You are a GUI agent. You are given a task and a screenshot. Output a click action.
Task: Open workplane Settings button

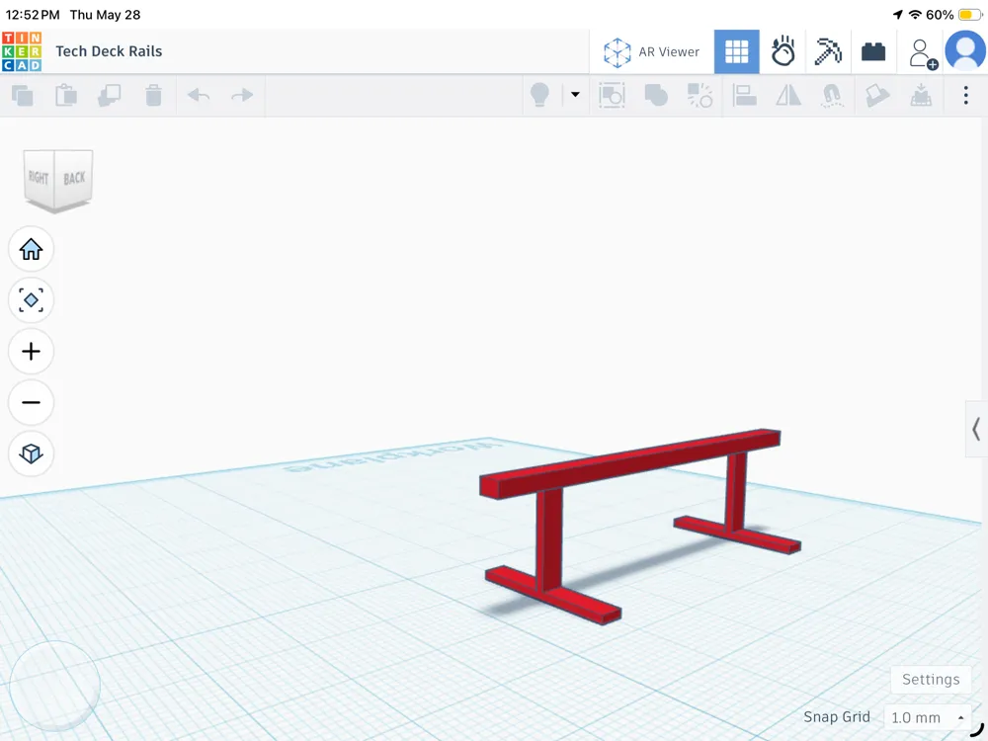click(x=931, y=680)
